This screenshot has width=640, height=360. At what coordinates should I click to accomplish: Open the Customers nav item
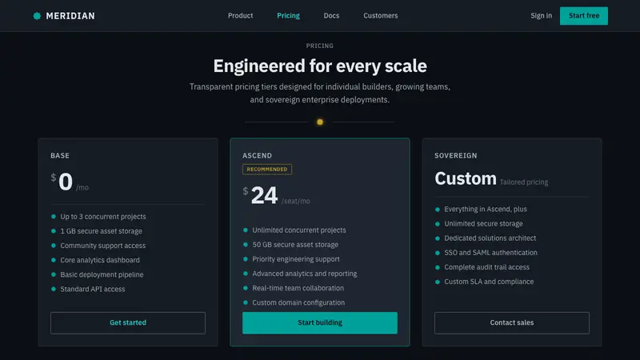pyautogui.click(x=381, y=15)
